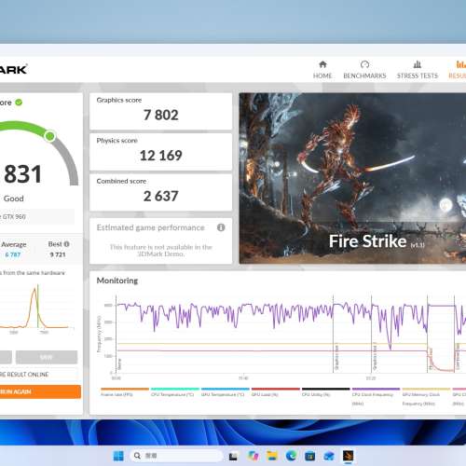
Task: Click the Physics score value 12 169
Action: coord(161,156)
